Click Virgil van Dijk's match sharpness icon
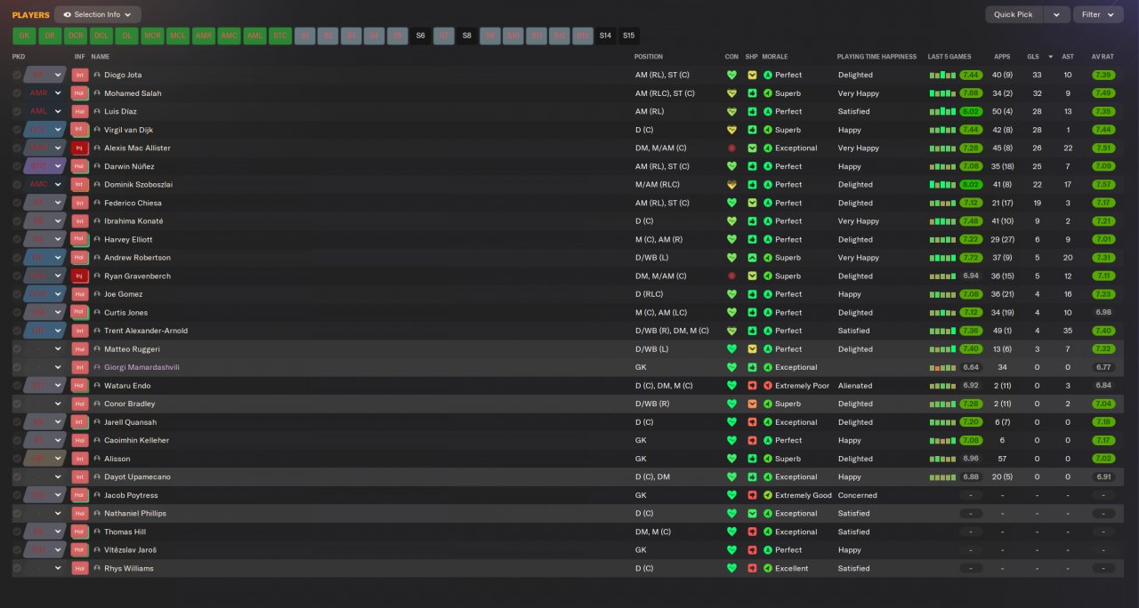1139x608 pixels. pyautogui.click(x=752, y=130)
